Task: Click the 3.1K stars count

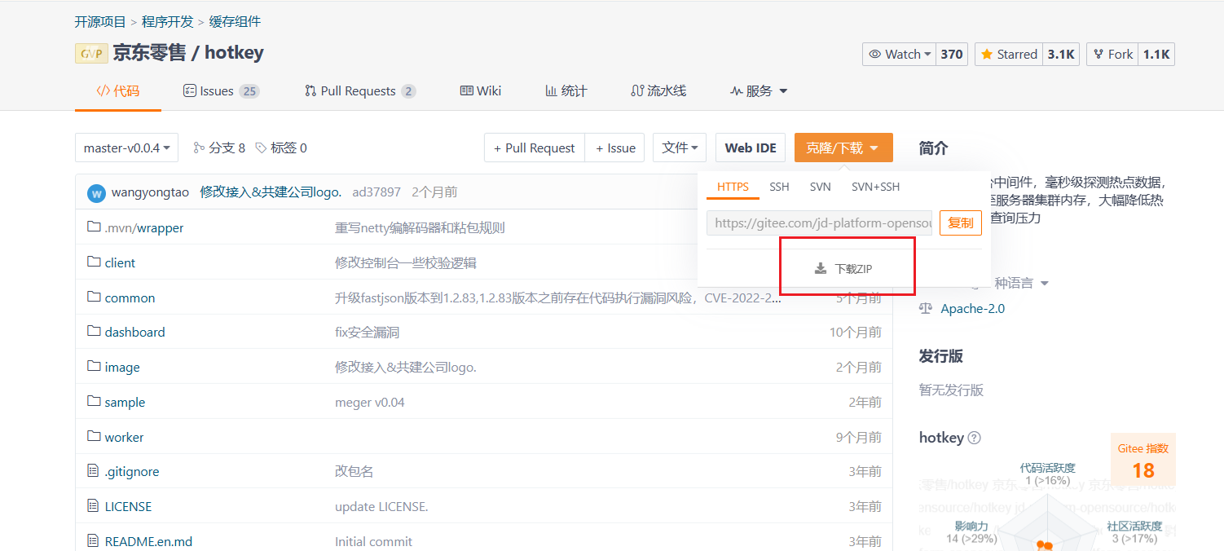Action: [x=1061, y=54]
